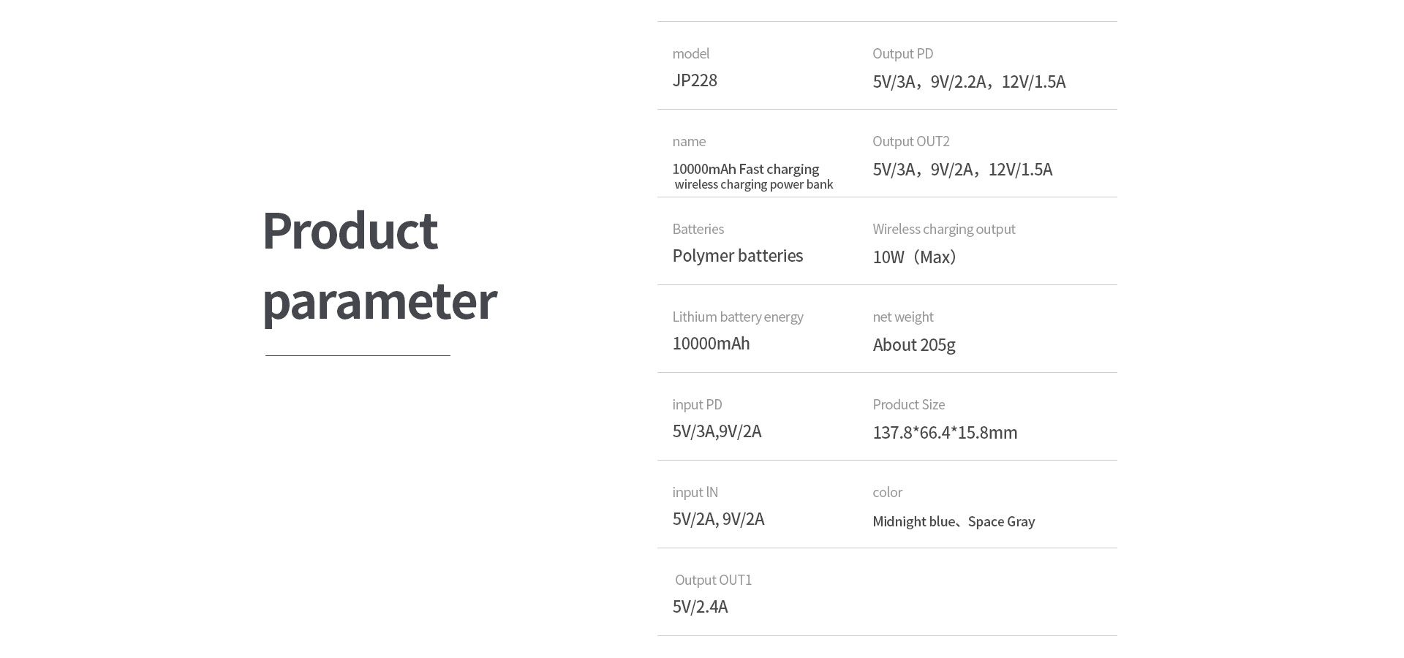The image size is (1404, 658).
Task: Click the 5V/3A,9V/2A input PD value
Action: [x=717, y=431]
